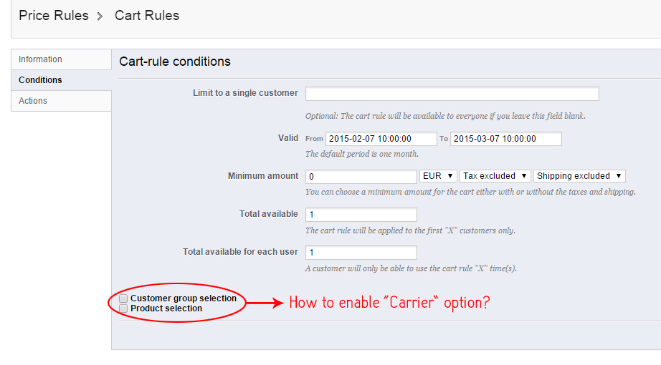Click the Valid To date field

(505, 139)
